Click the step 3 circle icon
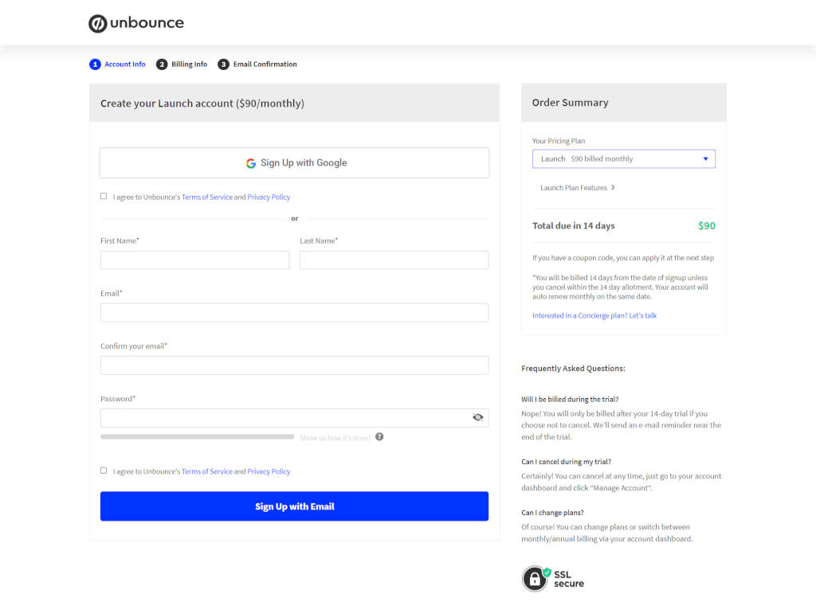 click(x=223, y=64)
